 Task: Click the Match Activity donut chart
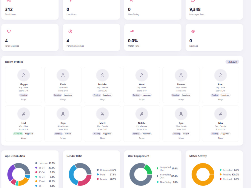(x=203, y=174)
